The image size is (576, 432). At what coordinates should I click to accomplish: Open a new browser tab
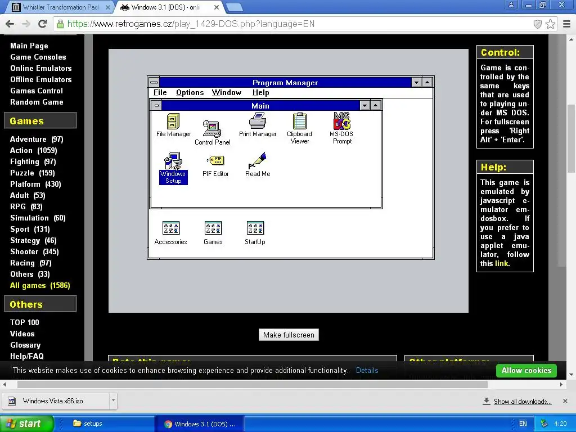pyautogui.click(x=234, y=7)
